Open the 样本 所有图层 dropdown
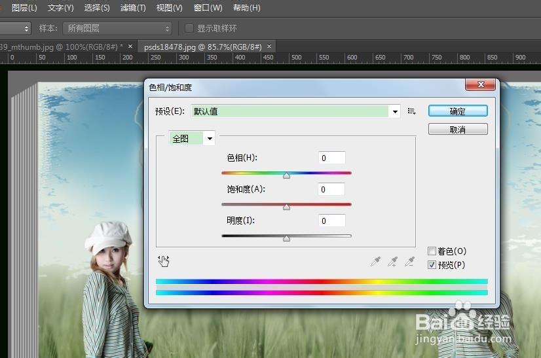 (117, 28)
